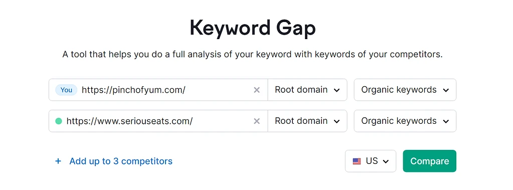Screen dimensions: 513x190
Task: Click the Add up to 3 competitors link
Action: (x=121, y=161)
